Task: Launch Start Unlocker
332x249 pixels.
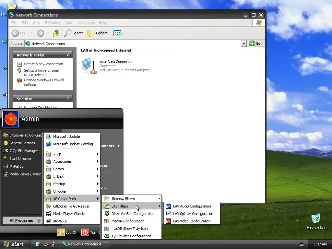Action: tap(22, 158)
